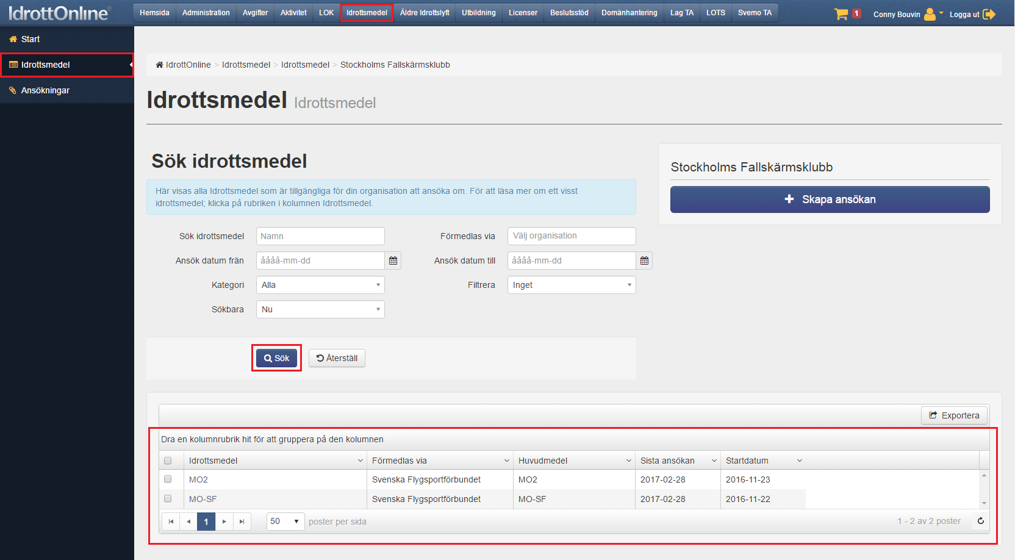This screenshot has width=1015, height=560.
Task: Go to next page in pager
Action: coord(224,522)
